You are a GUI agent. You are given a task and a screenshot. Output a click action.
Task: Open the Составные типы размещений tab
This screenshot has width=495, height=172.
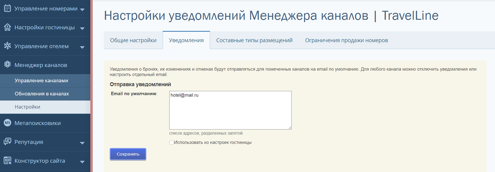[254, 40]
